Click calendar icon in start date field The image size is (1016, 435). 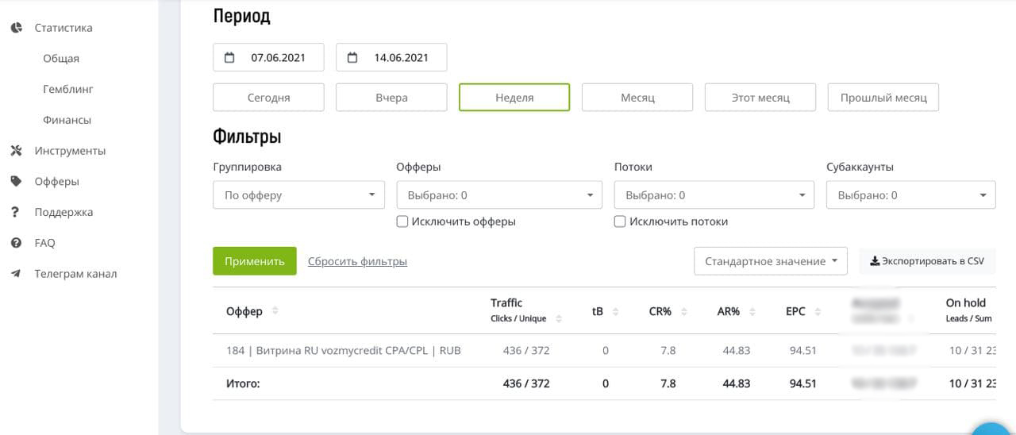(x=229, y=57)
